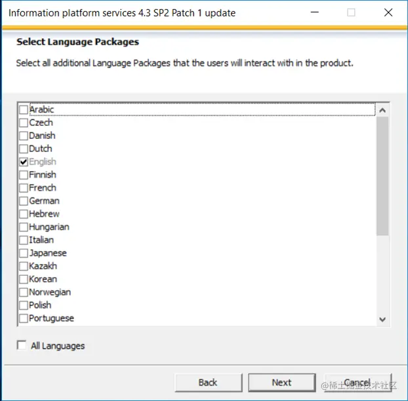Click the language list scroll down arrow
Image resolution: width=408 pixels, height=401 pixels.
(382, 319)
